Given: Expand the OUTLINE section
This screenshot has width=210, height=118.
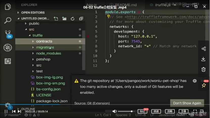Looking at the screenshot, I should [x=28, y=109].
